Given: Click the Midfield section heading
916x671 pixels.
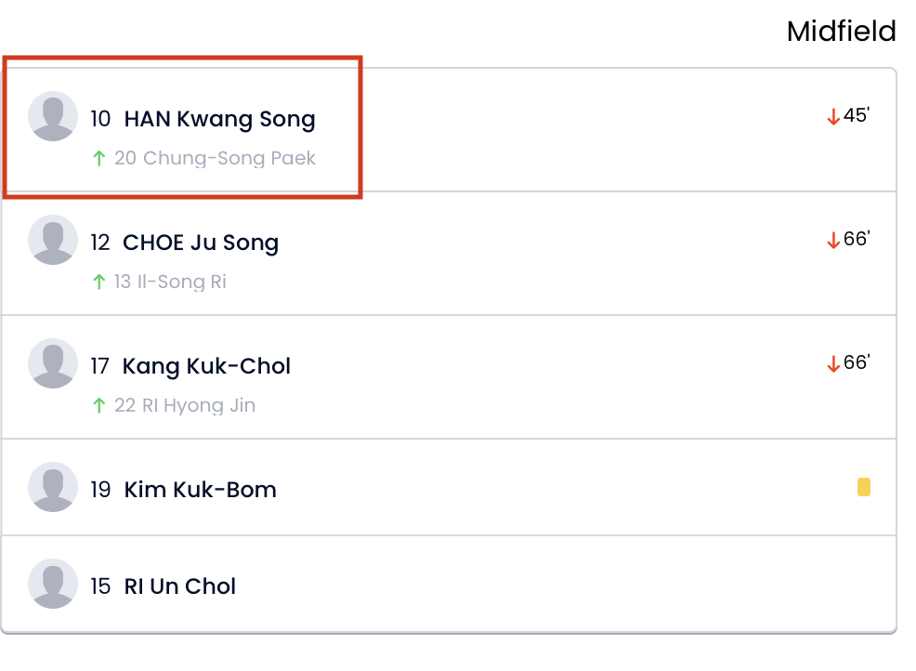Looking at the screenshot, I should [841, 32].
